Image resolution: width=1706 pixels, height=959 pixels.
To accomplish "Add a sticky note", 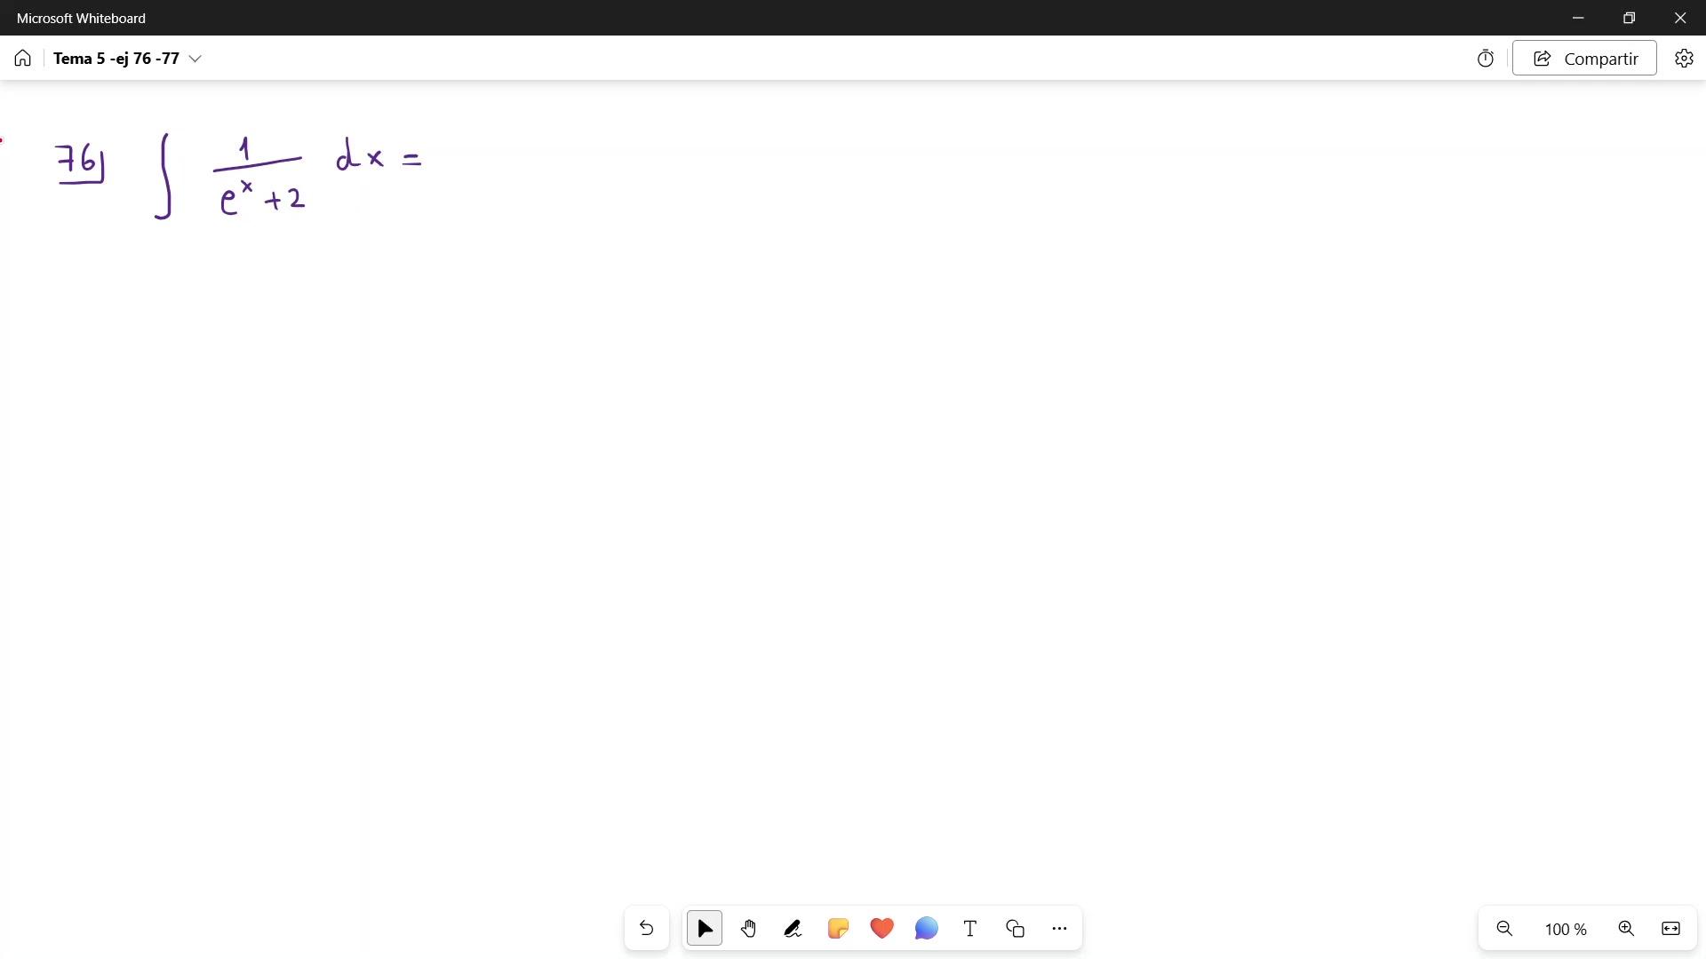I will [838, 929].
